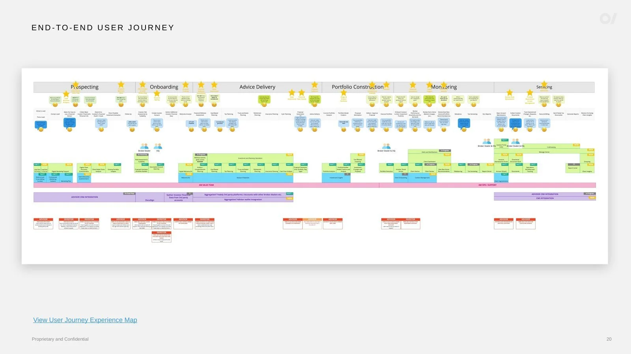The height and width of the screenshot is (354, 631).
Task: Click the pink AM SALES TEAM bar
Action: click(206, 185)
